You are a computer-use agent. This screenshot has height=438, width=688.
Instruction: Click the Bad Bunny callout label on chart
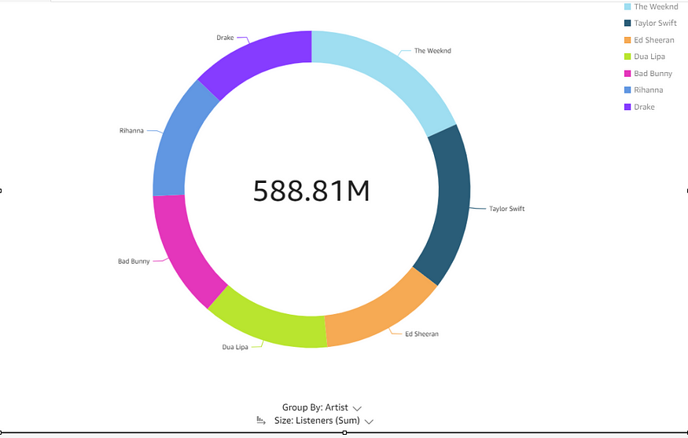[x=134, y=261]
